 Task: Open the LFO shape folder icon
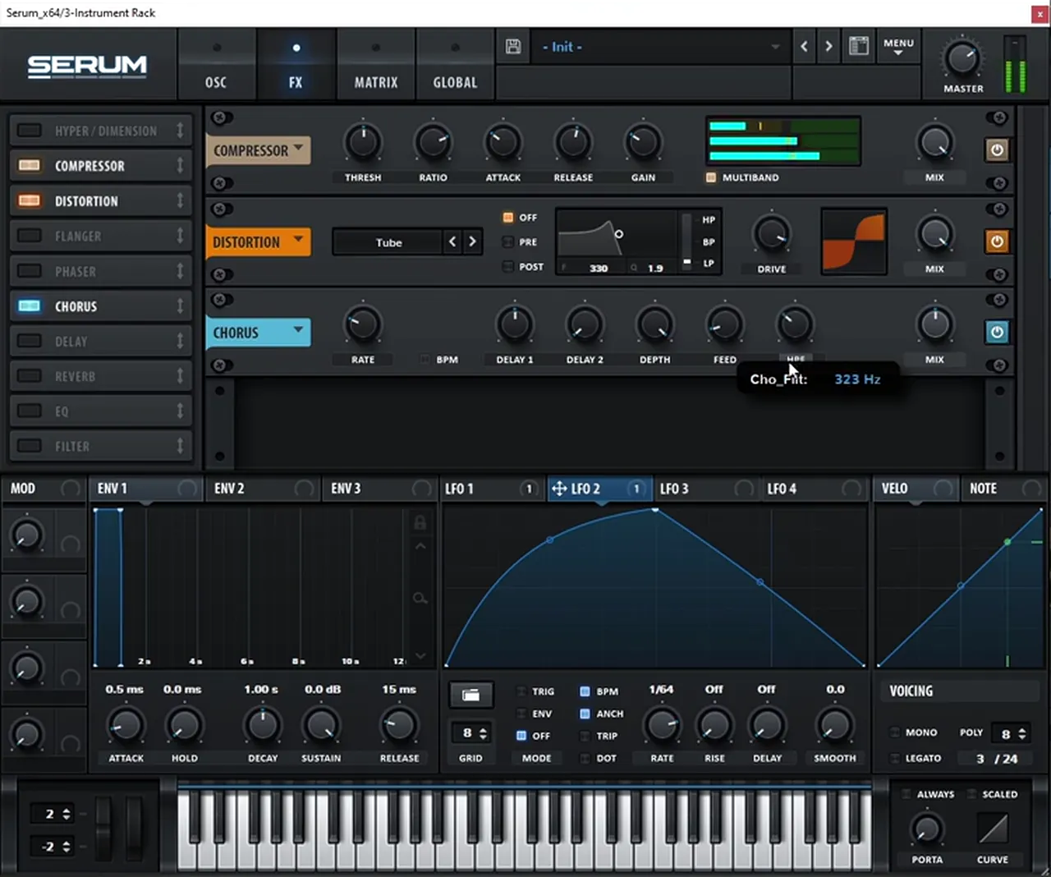pos(470,696)
